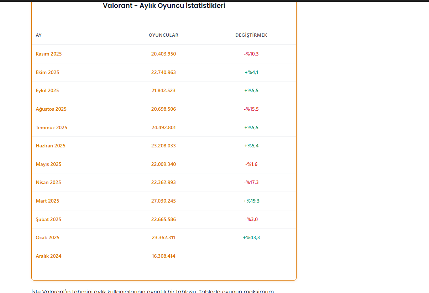Select the Mayıs 2025 row label
The height and width of the screenshot is (293, 429).
(48, 164)
